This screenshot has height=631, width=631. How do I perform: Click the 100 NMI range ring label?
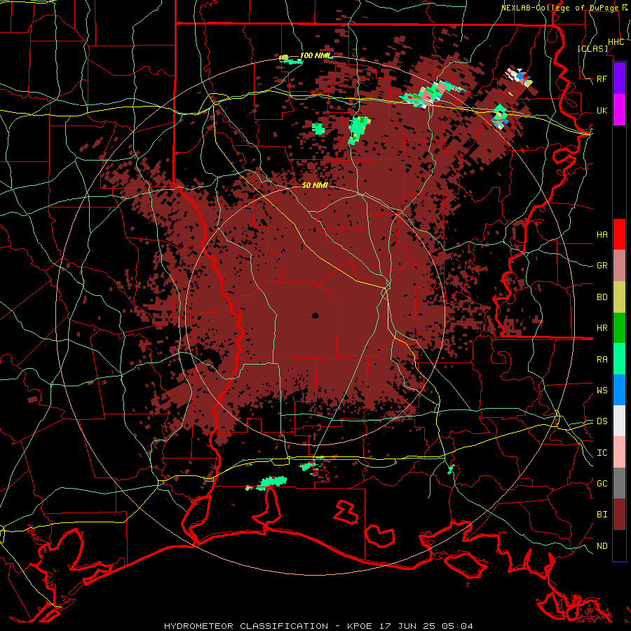315,55
